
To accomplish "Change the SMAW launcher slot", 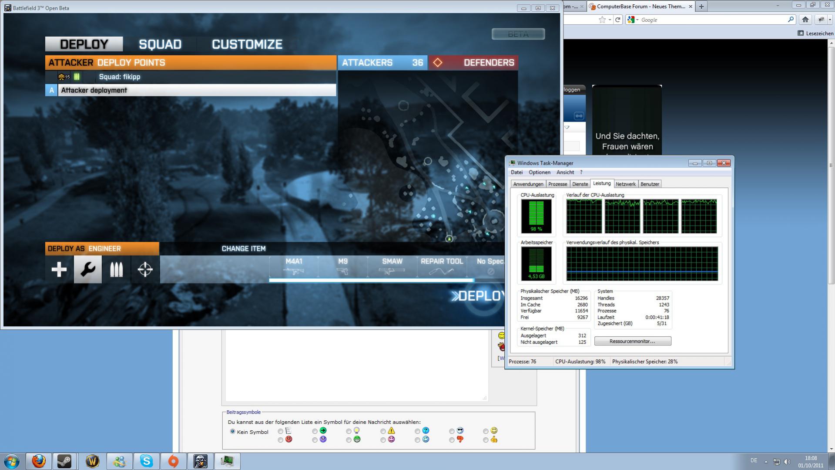I will tap(392, 267).
